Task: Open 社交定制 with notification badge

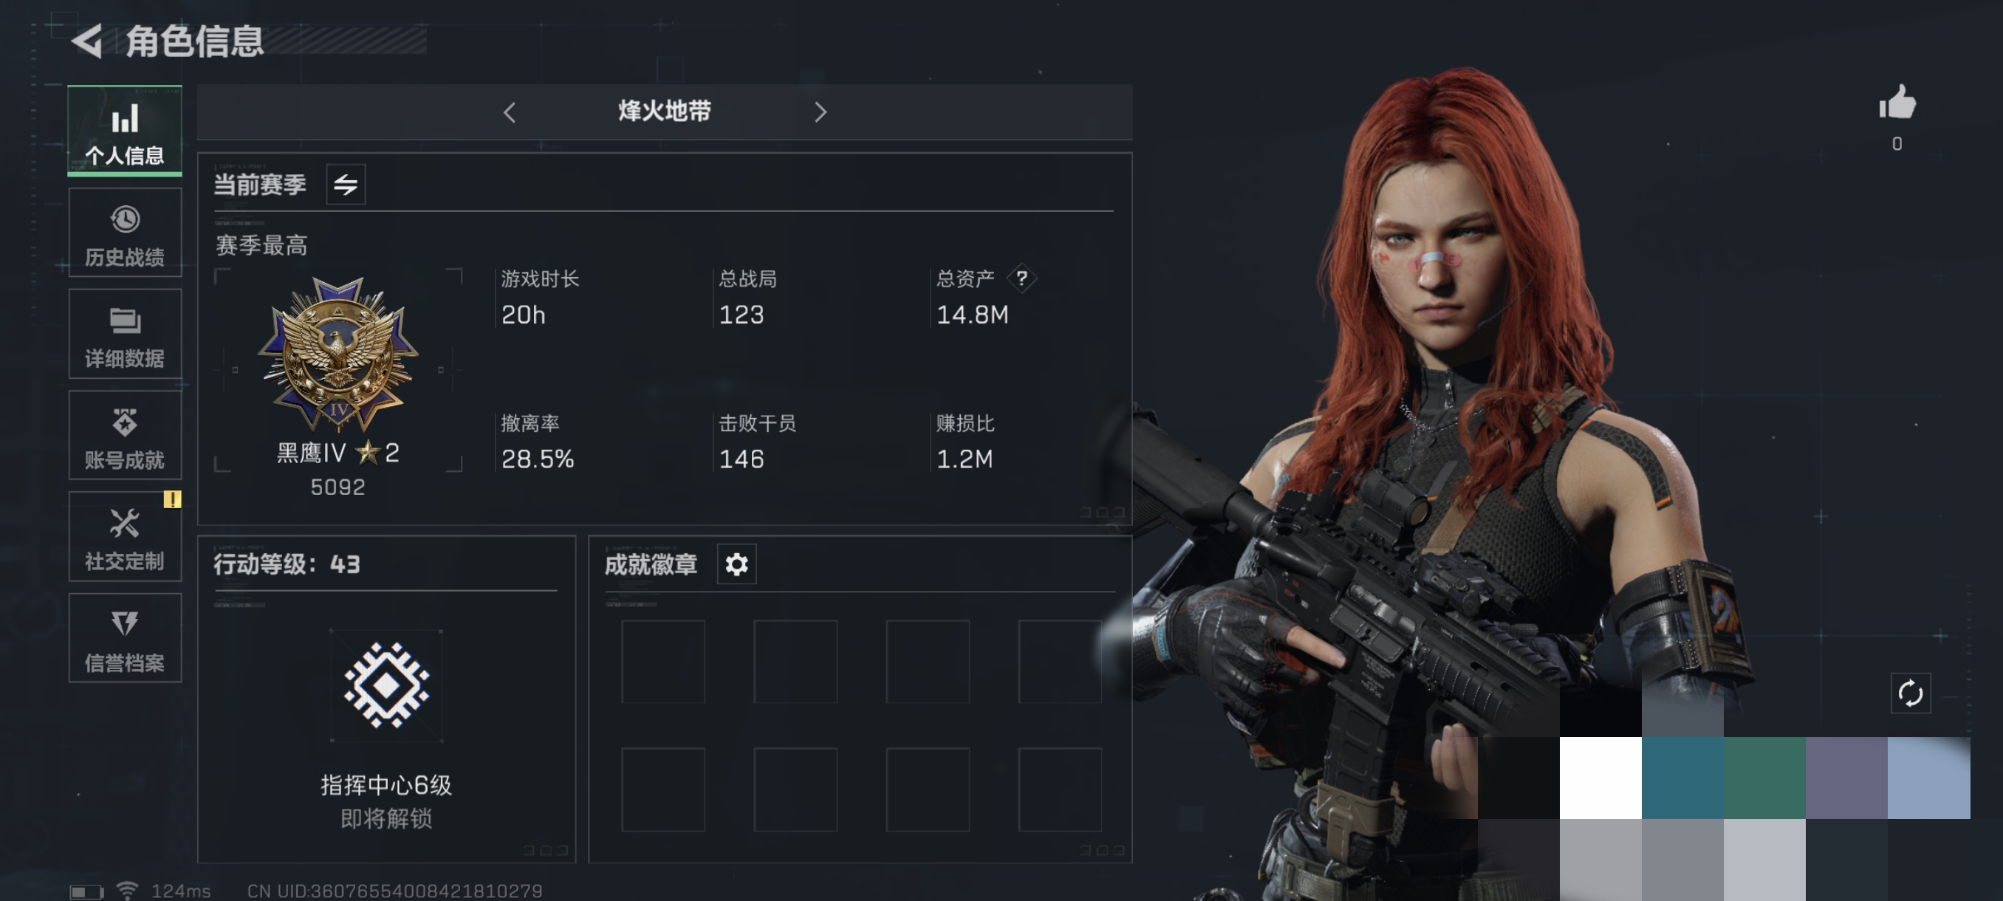Action: (124, 536)
